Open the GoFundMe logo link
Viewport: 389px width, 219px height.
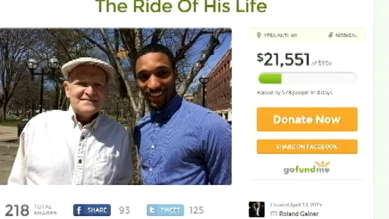coord(307,168)
